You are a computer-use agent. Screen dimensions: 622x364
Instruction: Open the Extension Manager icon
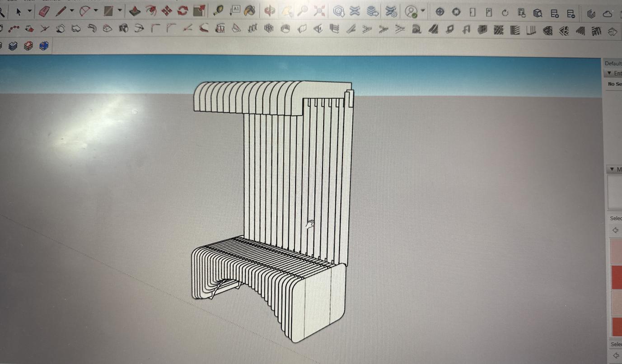[x=391, y=11]
